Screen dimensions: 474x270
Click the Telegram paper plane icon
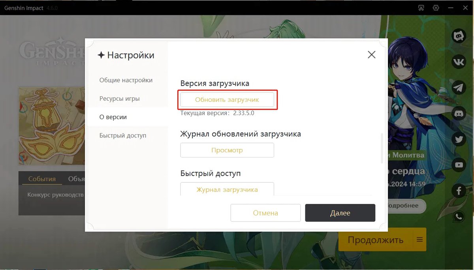pyautogui.click(x=459, y=88)
